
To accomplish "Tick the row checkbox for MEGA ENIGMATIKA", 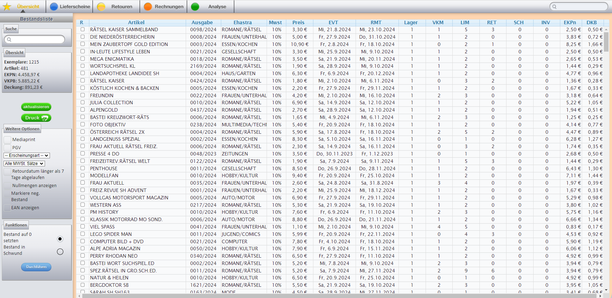I will [x=83, y=59].
